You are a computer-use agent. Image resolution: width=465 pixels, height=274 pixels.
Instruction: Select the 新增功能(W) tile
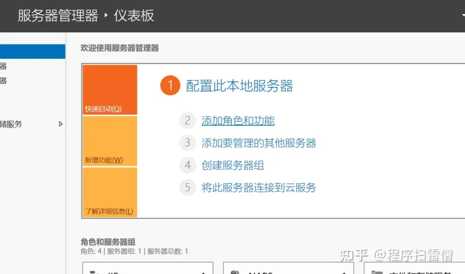[110, 141]
